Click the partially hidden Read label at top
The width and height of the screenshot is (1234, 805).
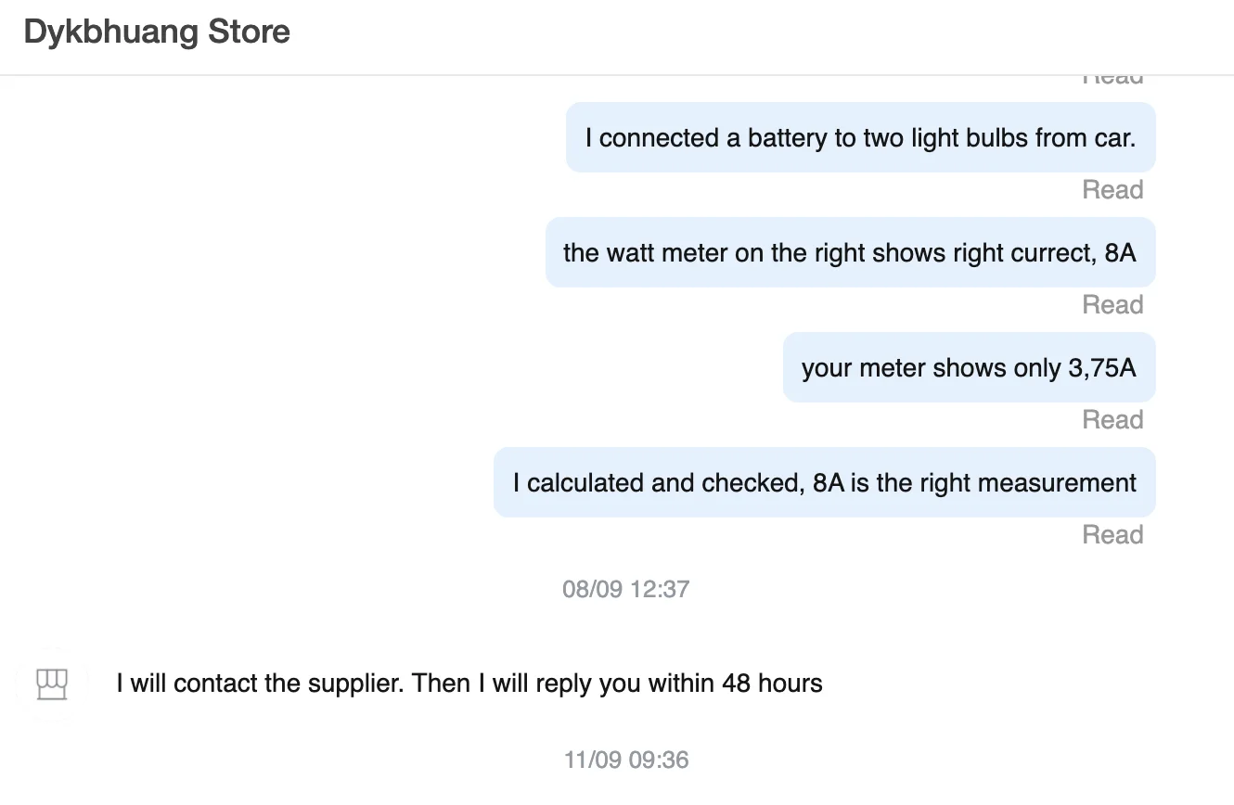click(x=1112, y=79)
